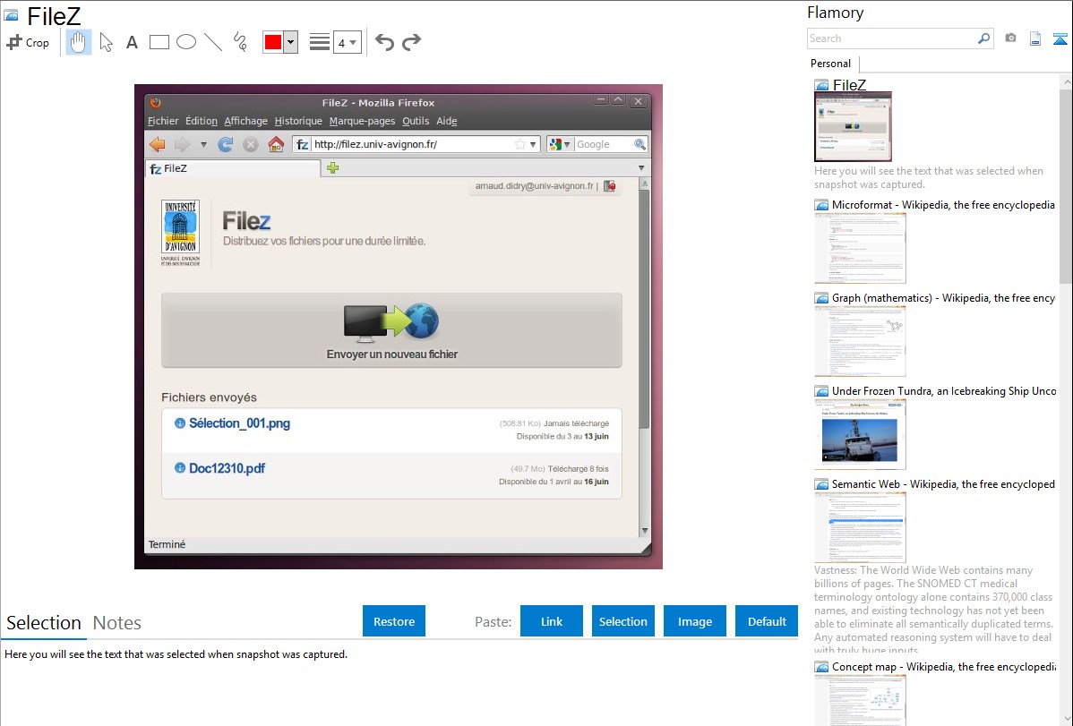The width and height of the screenshot is (1073, 726).
Task: Open the color picker dropdown arrow
Action: (x=291, y=42)
